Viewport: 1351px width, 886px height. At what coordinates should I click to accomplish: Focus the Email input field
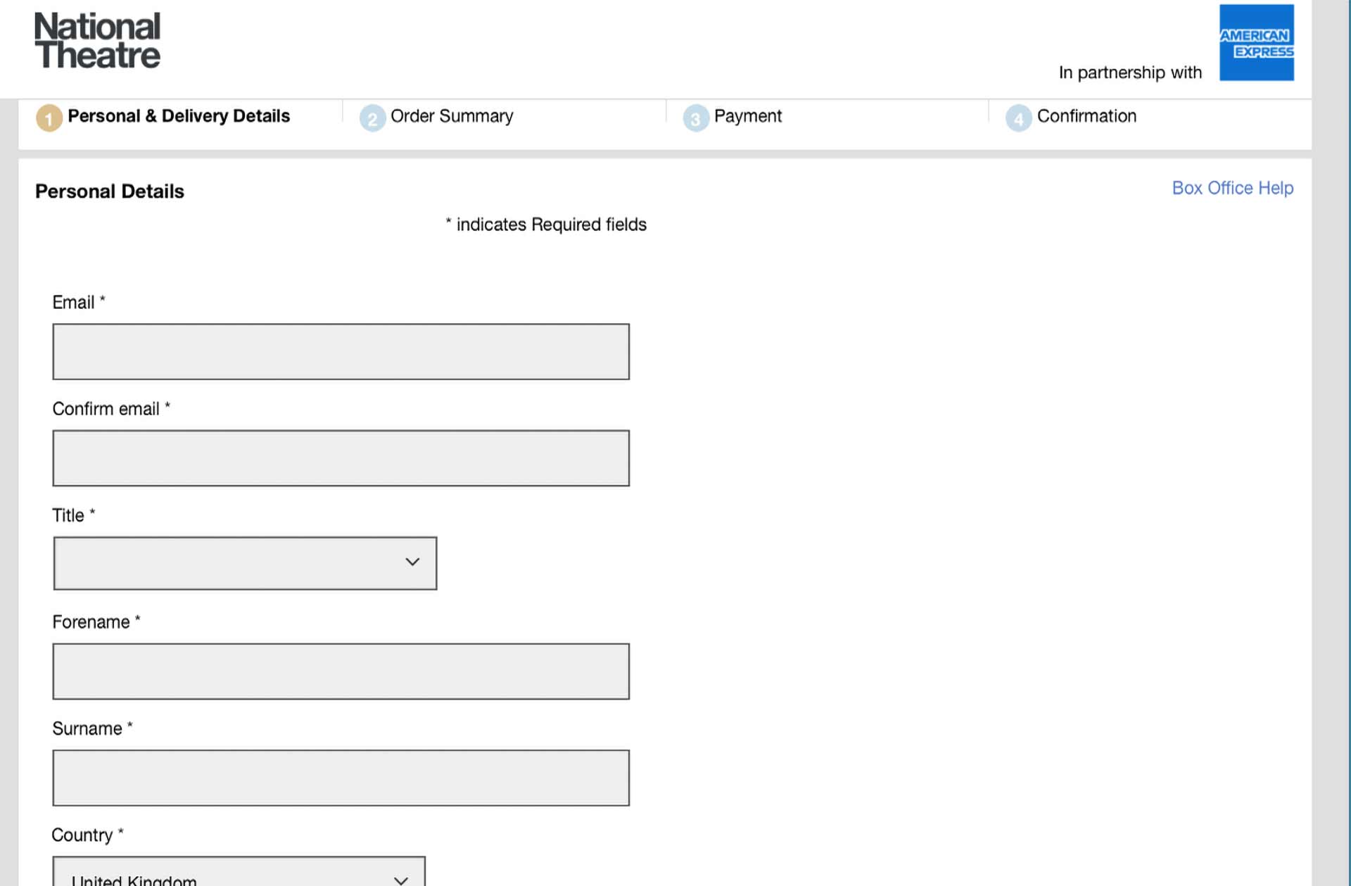(341, 352)
